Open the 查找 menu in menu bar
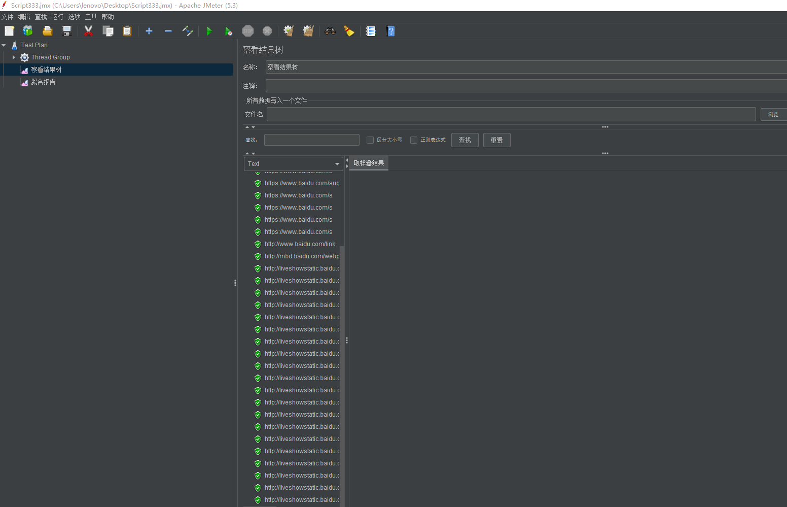This screenshot has width=787, height=507. (41, 17)
